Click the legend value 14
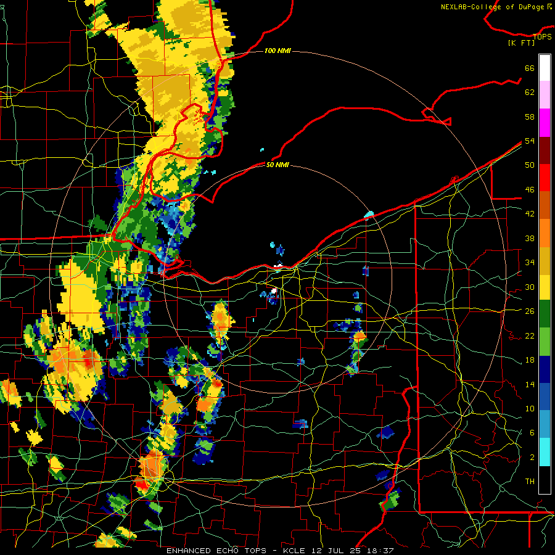The height and width of the screenshot is (555, 555). (x=530, y=384)
